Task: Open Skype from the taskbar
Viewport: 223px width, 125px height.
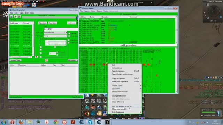Action: [90, 122]
